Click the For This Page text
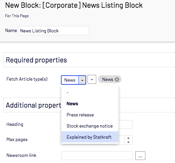Screen dimensions: 175x163 click(17, 16)
